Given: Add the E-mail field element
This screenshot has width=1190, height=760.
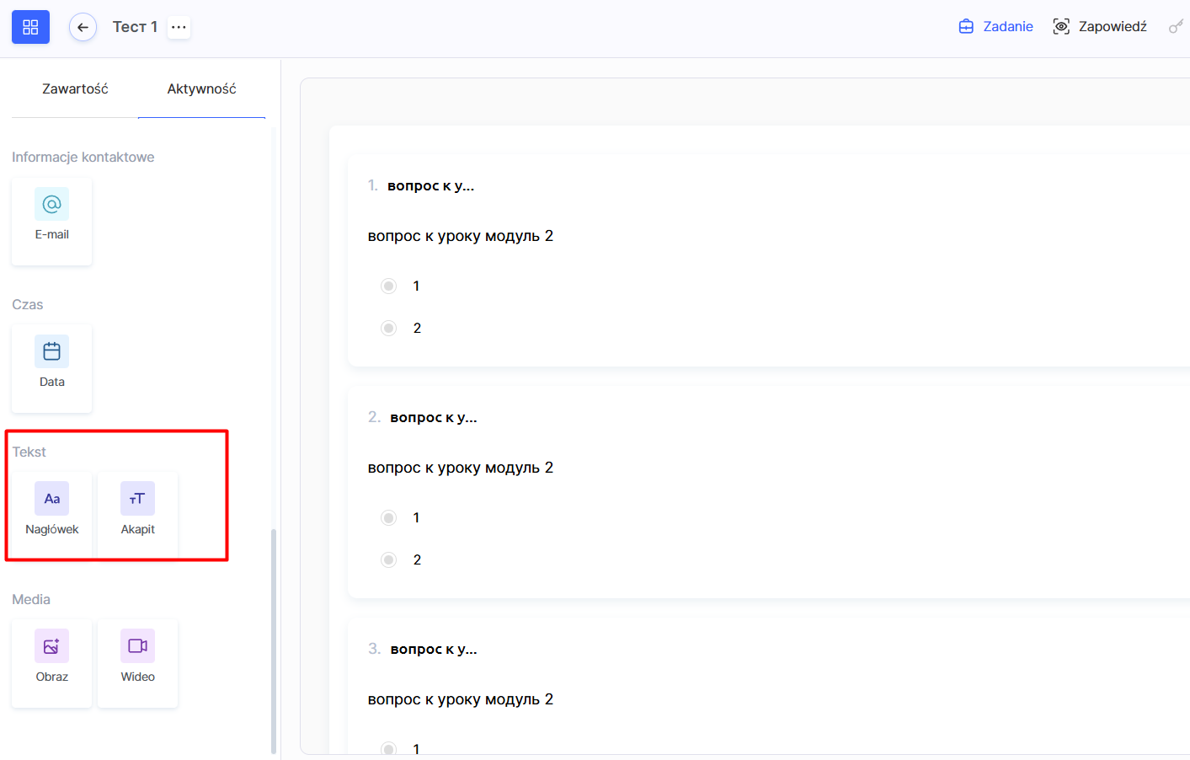Looking at the screenshot, I should click(51, 221).
